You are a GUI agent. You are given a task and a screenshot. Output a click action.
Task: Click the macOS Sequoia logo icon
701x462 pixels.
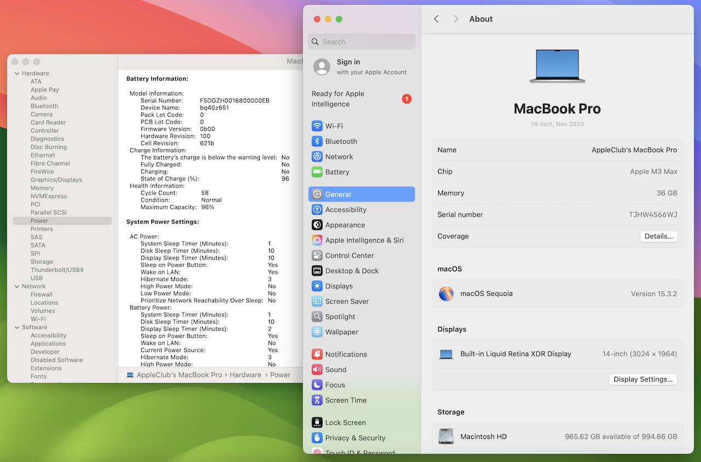coord(446,294)
